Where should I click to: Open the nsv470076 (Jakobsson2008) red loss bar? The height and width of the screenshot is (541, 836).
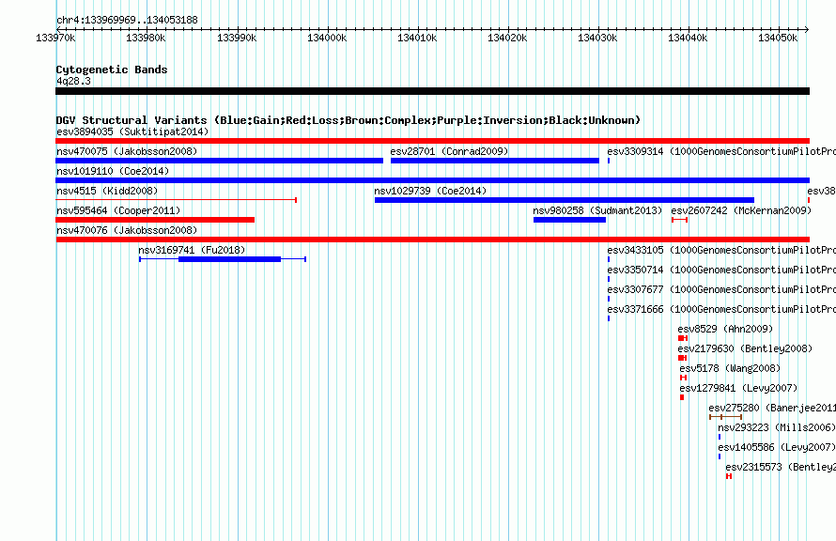coord(432,240)
